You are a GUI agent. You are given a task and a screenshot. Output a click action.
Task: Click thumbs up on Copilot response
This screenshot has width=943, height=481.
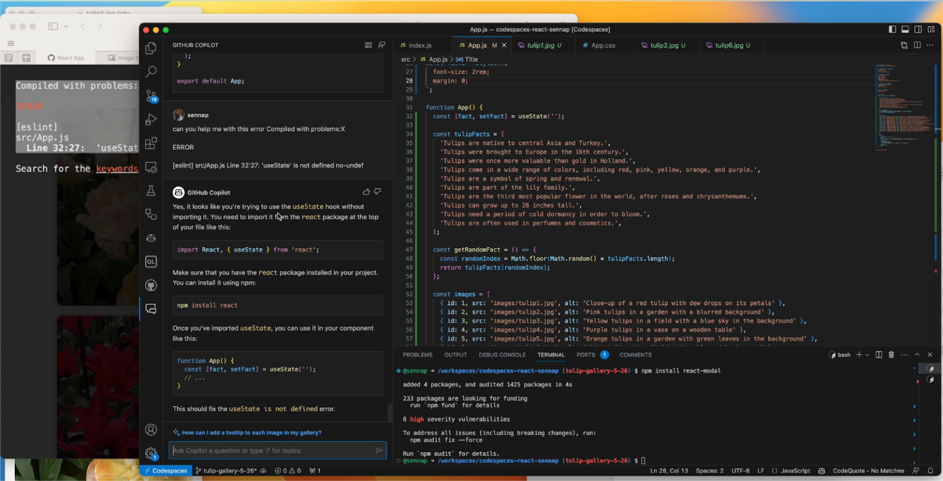click(367, 192)
